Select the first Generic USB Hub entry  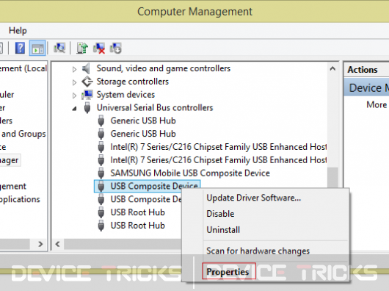[x=143, y=121]
